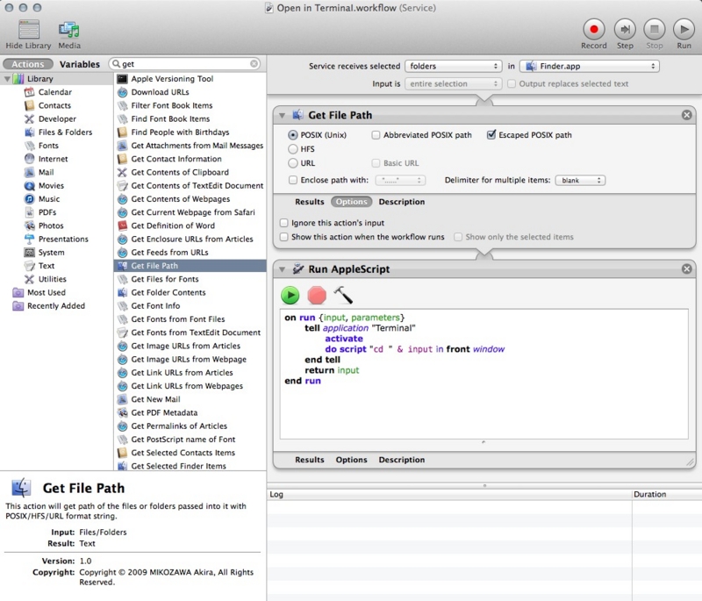Screen dimensions: 702x601
Task: Run the AppleScript with green play button
Action: 290,296
